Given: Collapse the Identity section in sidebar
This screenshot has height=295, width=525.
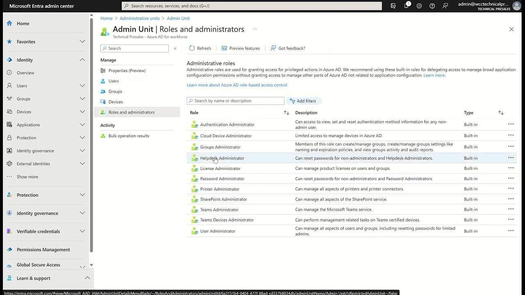Looking at the screenshot, I should [x=82, y=60].
